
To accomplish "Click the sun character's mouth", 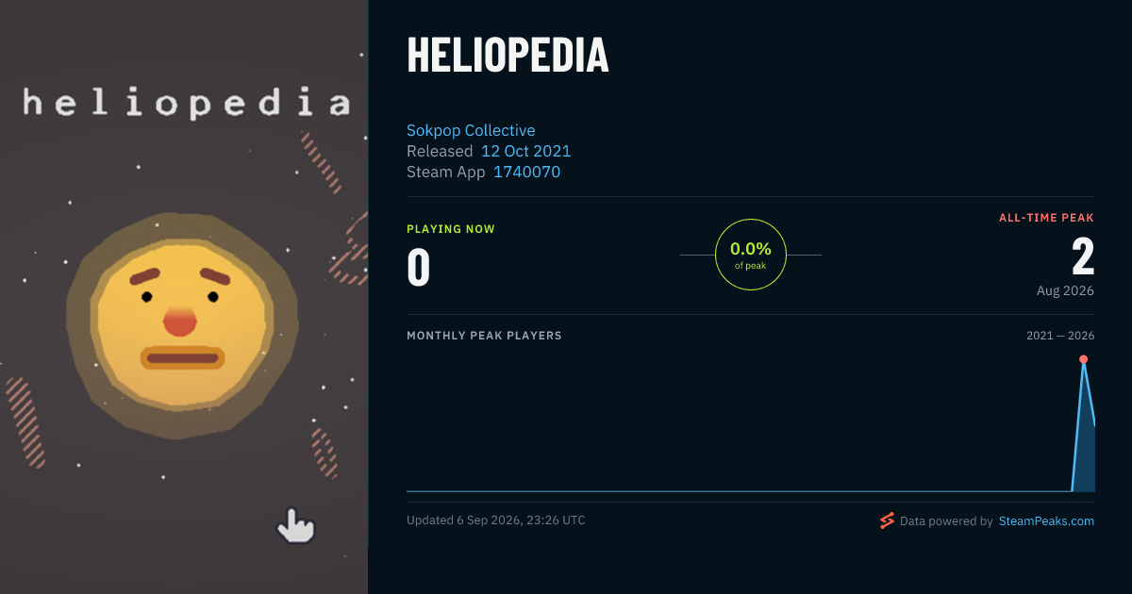I will coord(182,358).
